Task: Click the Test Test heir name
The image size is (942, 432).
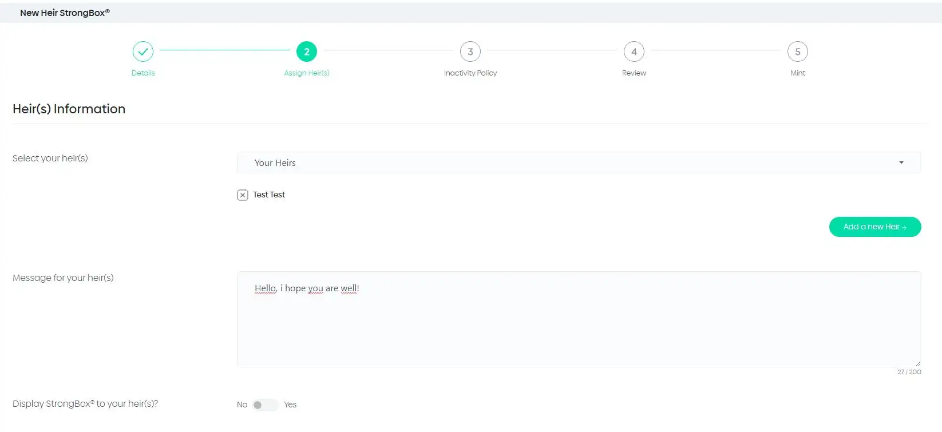Action: (x=269, y=195)
